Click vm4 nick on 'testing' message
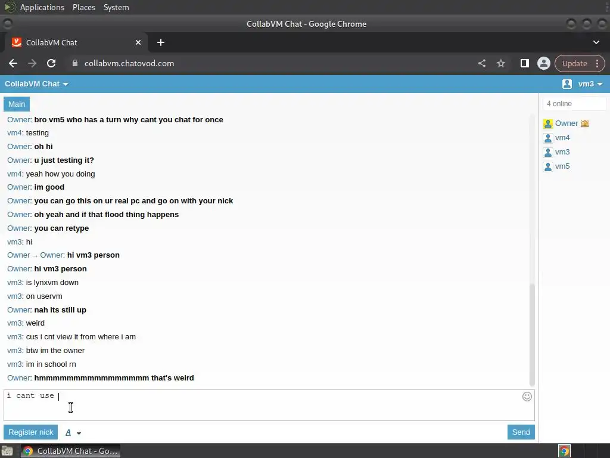The width and height of the screenshot is (610, 458). [x=14, y=133]
